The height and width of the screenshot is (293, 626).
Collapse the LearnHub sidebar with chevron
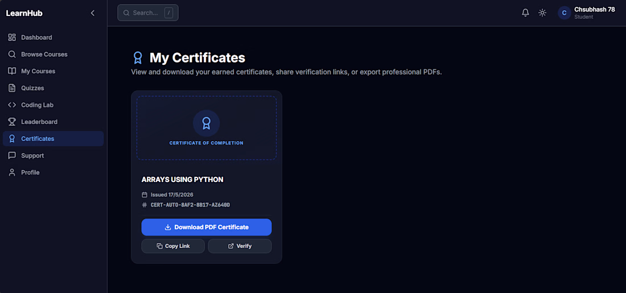(93, 13)
